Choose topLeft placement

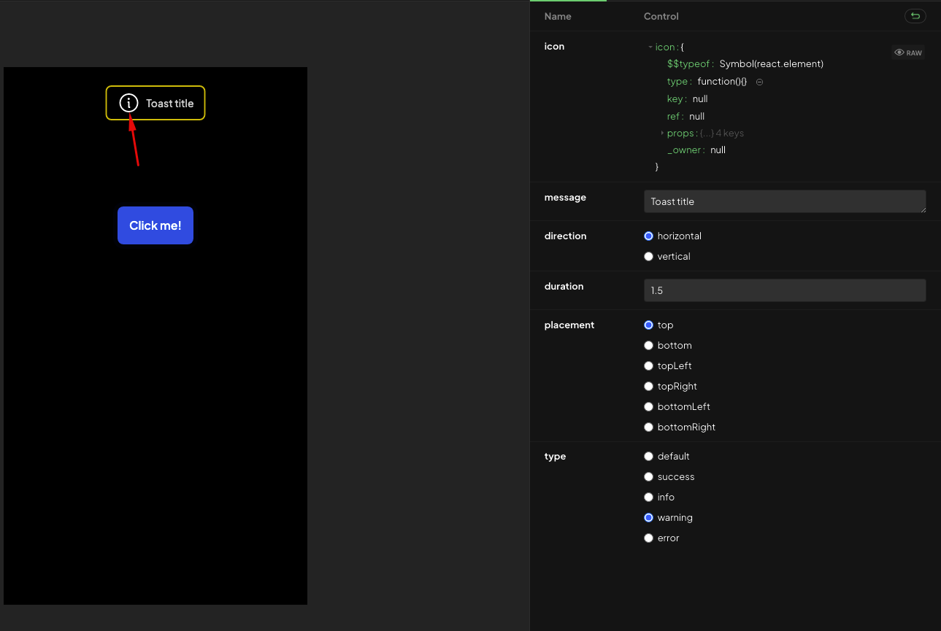point(648,365)
